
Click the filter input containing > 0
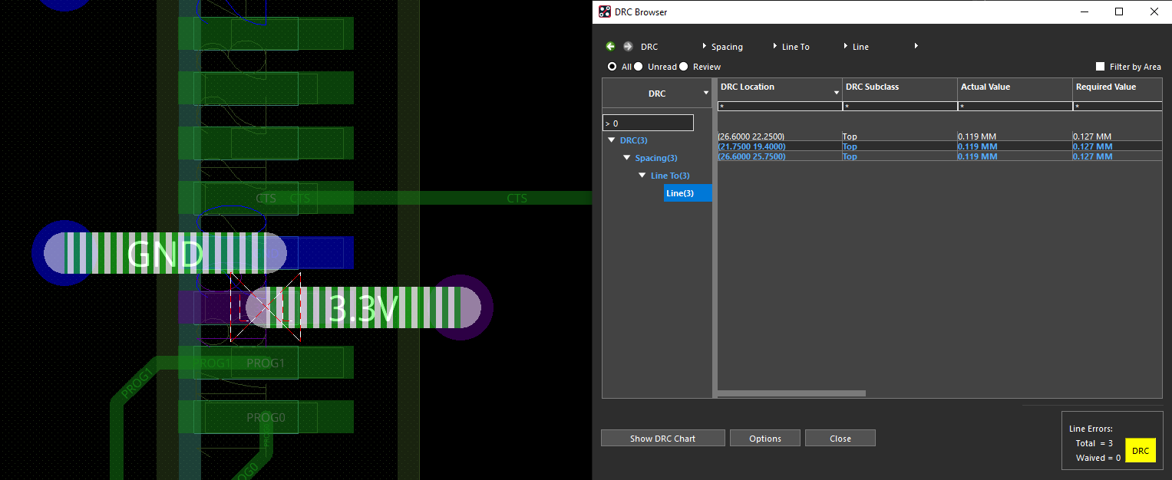(648, 122)
